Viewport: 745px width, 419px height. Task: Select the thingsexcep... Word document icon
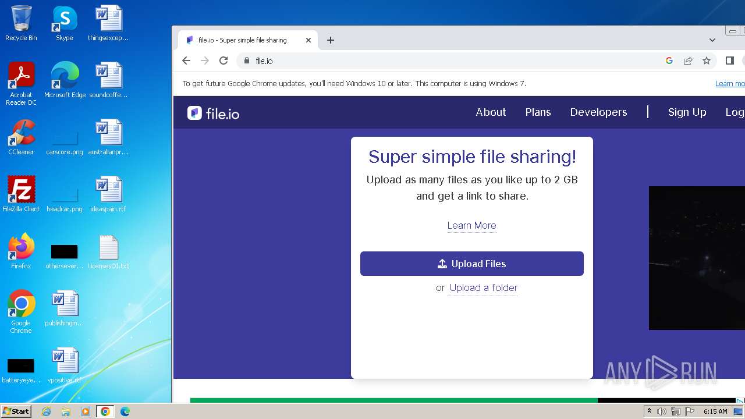coord(108,23)
